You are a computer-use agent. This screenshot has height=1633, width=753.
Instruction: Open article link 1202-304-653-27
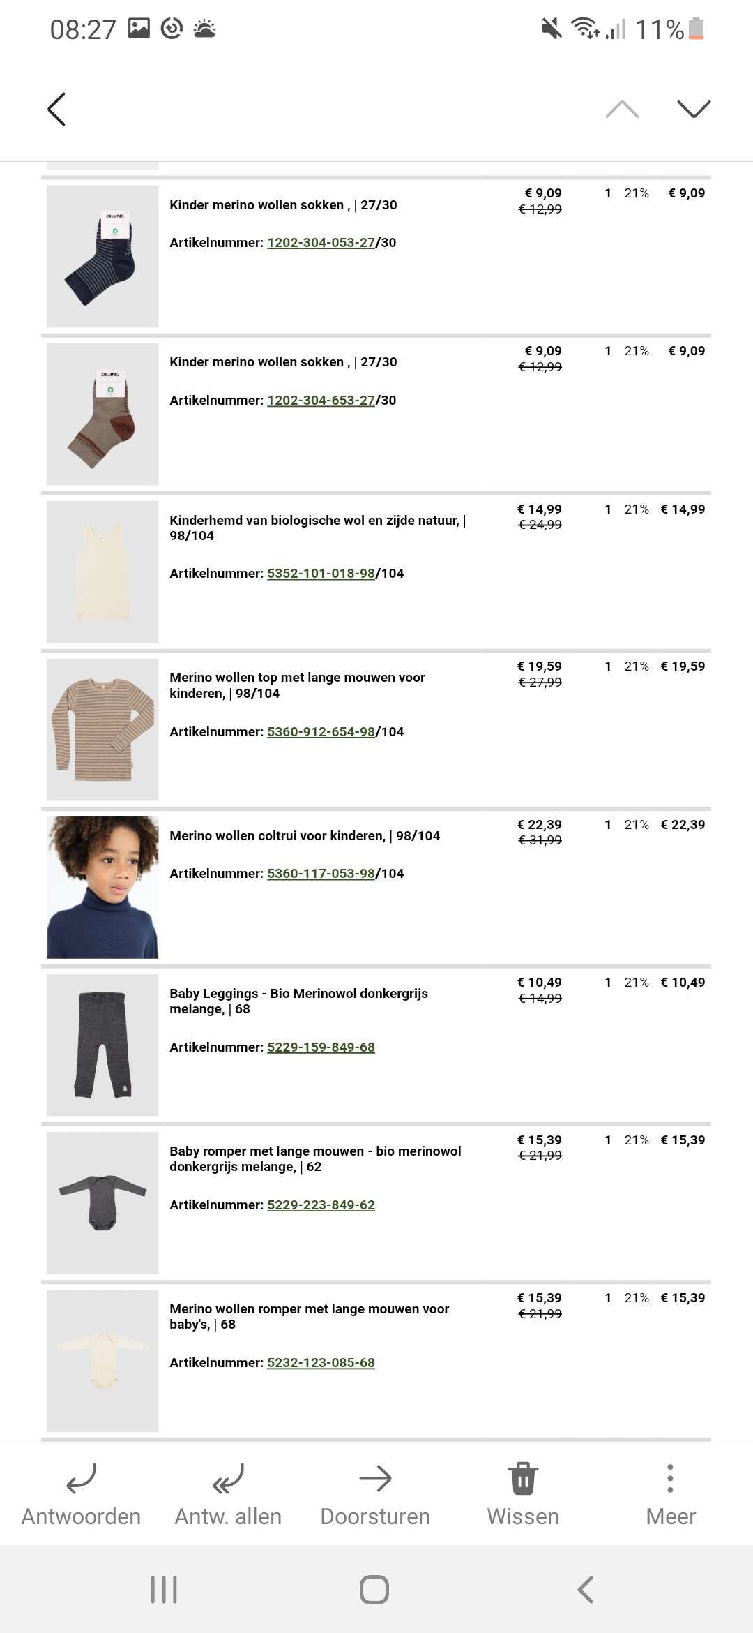(x=321, y=401)
